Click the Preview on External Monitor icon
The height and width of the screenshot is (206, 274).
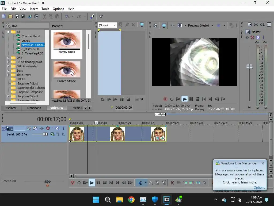tap(164, 25)
